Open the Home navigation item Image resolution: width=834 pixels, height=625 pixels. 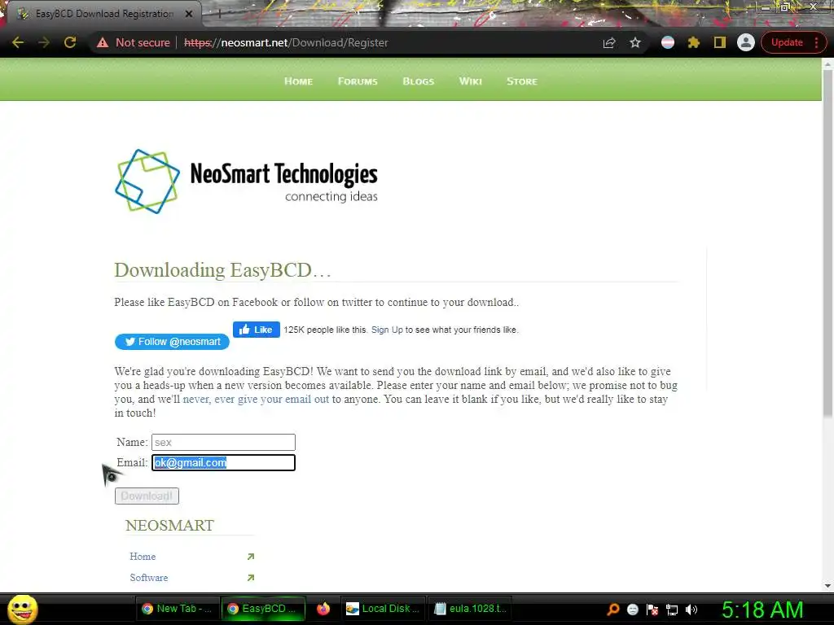pyautogui.click(x=298, y=81)
